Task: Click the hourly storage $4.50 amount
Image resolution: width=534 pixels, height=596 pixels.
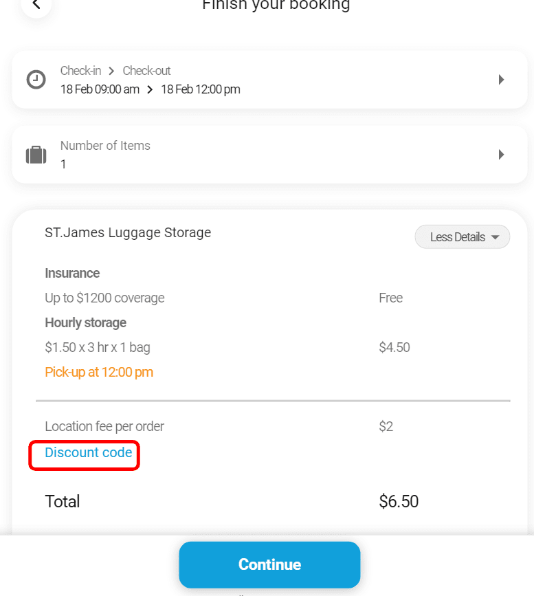Action: coord(394,347)
